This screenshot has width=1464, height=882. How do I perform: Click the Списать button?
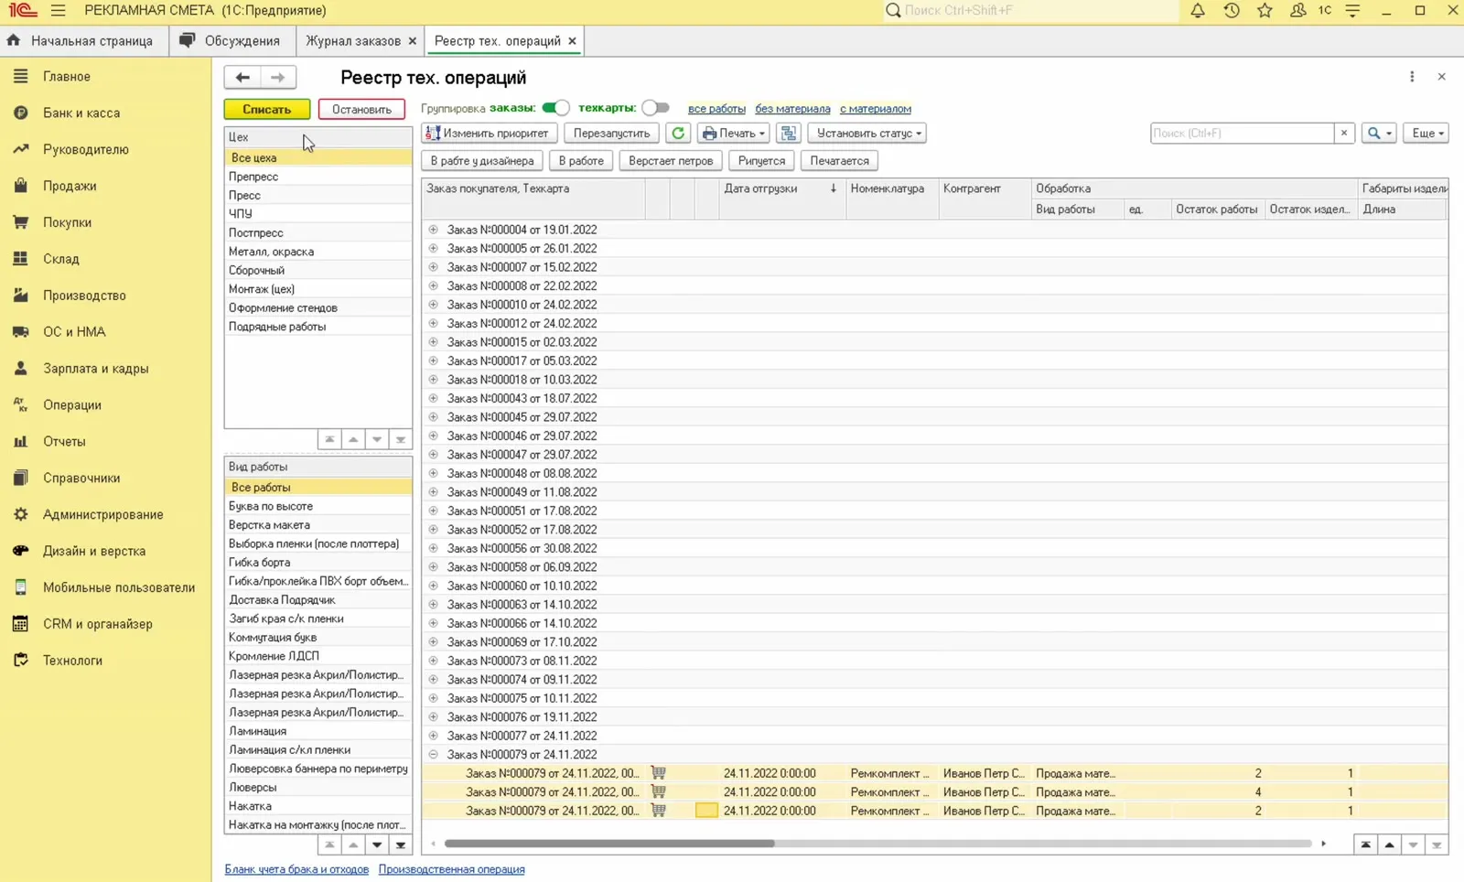coord(267,110)
